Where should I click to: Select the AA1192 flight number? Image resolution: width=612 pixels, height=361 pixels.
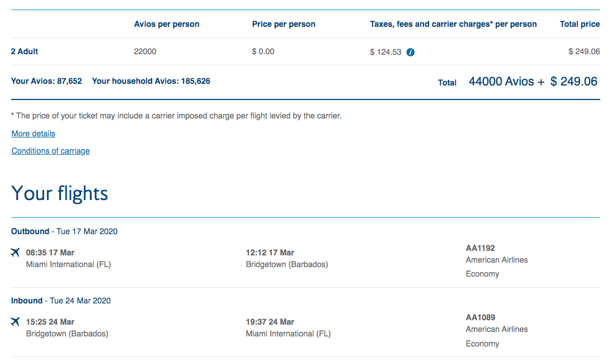point(480,248)
